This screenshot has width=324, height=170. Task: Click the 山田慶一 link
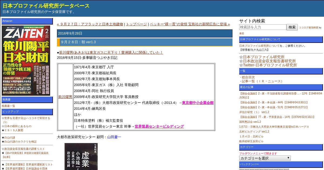[114, 137]
